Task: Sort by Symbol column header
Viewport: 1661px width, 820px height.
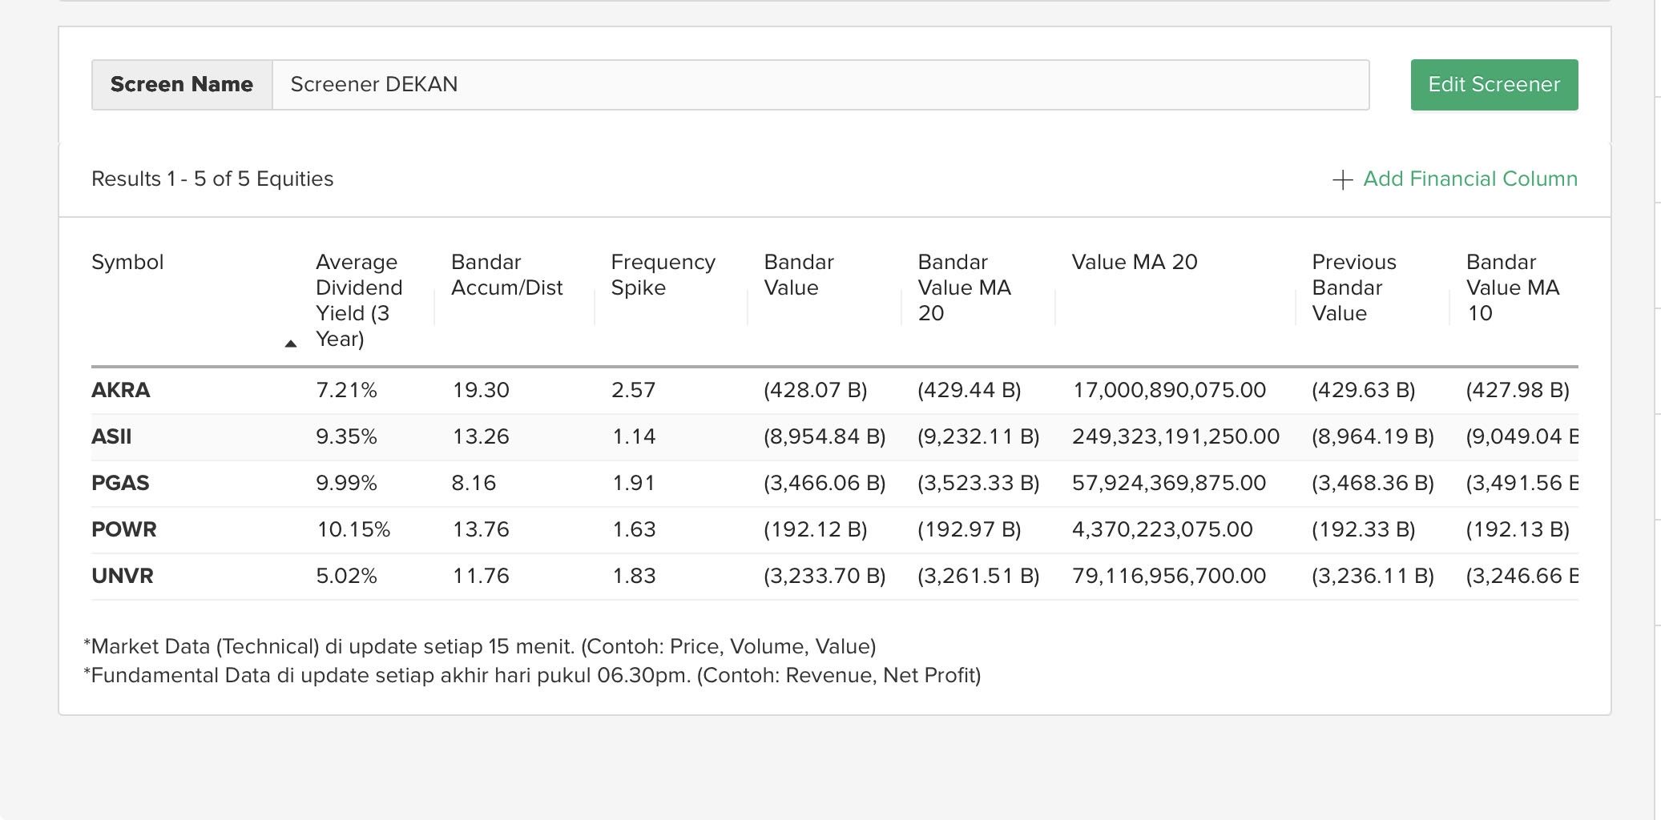Action: pyautogui.click(x=127, y=262)
